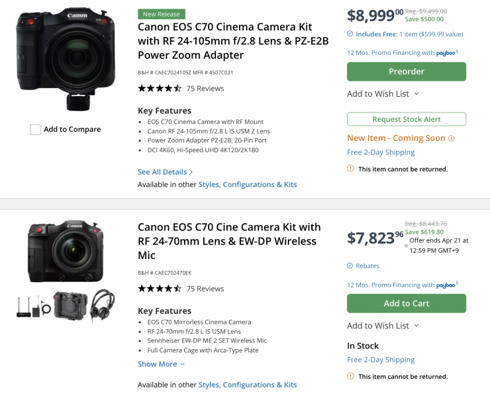Click the cannot-be-returned warning icon, second listing
Screen dimensions: 490x398
coord(350,376)
